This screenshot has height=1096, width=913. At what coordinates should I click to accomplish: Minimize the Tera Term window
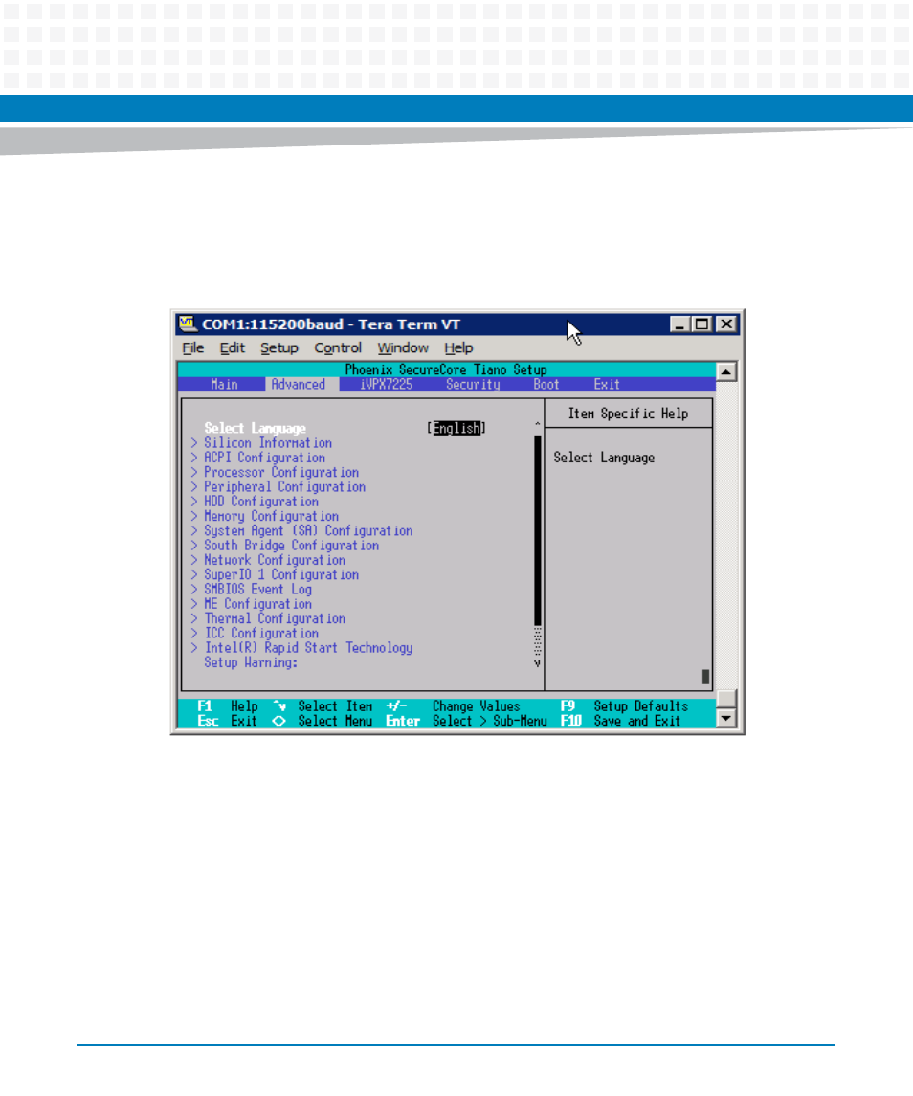[x=679, y=324]
